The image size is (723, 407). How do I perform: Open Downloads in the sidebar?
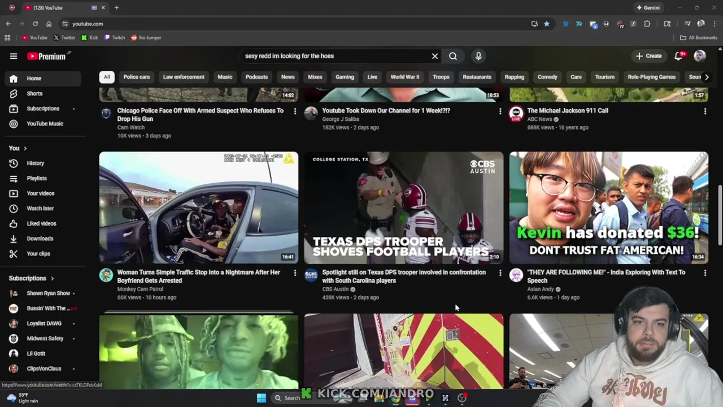point(44,239)
